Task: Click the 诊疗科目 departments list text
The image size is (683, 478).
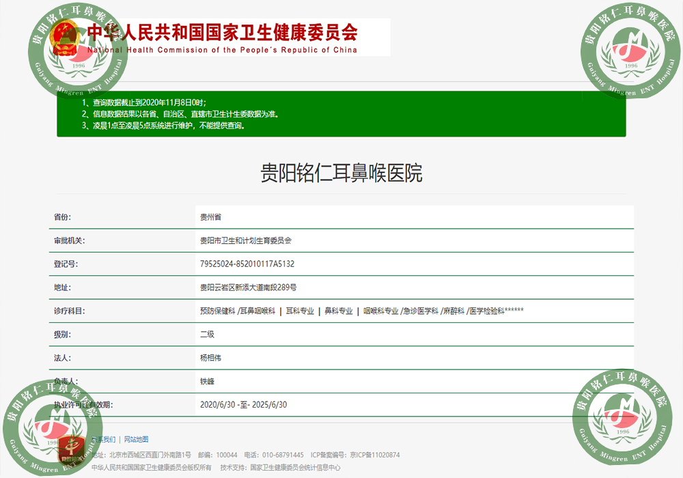Action: pos(361,311)
